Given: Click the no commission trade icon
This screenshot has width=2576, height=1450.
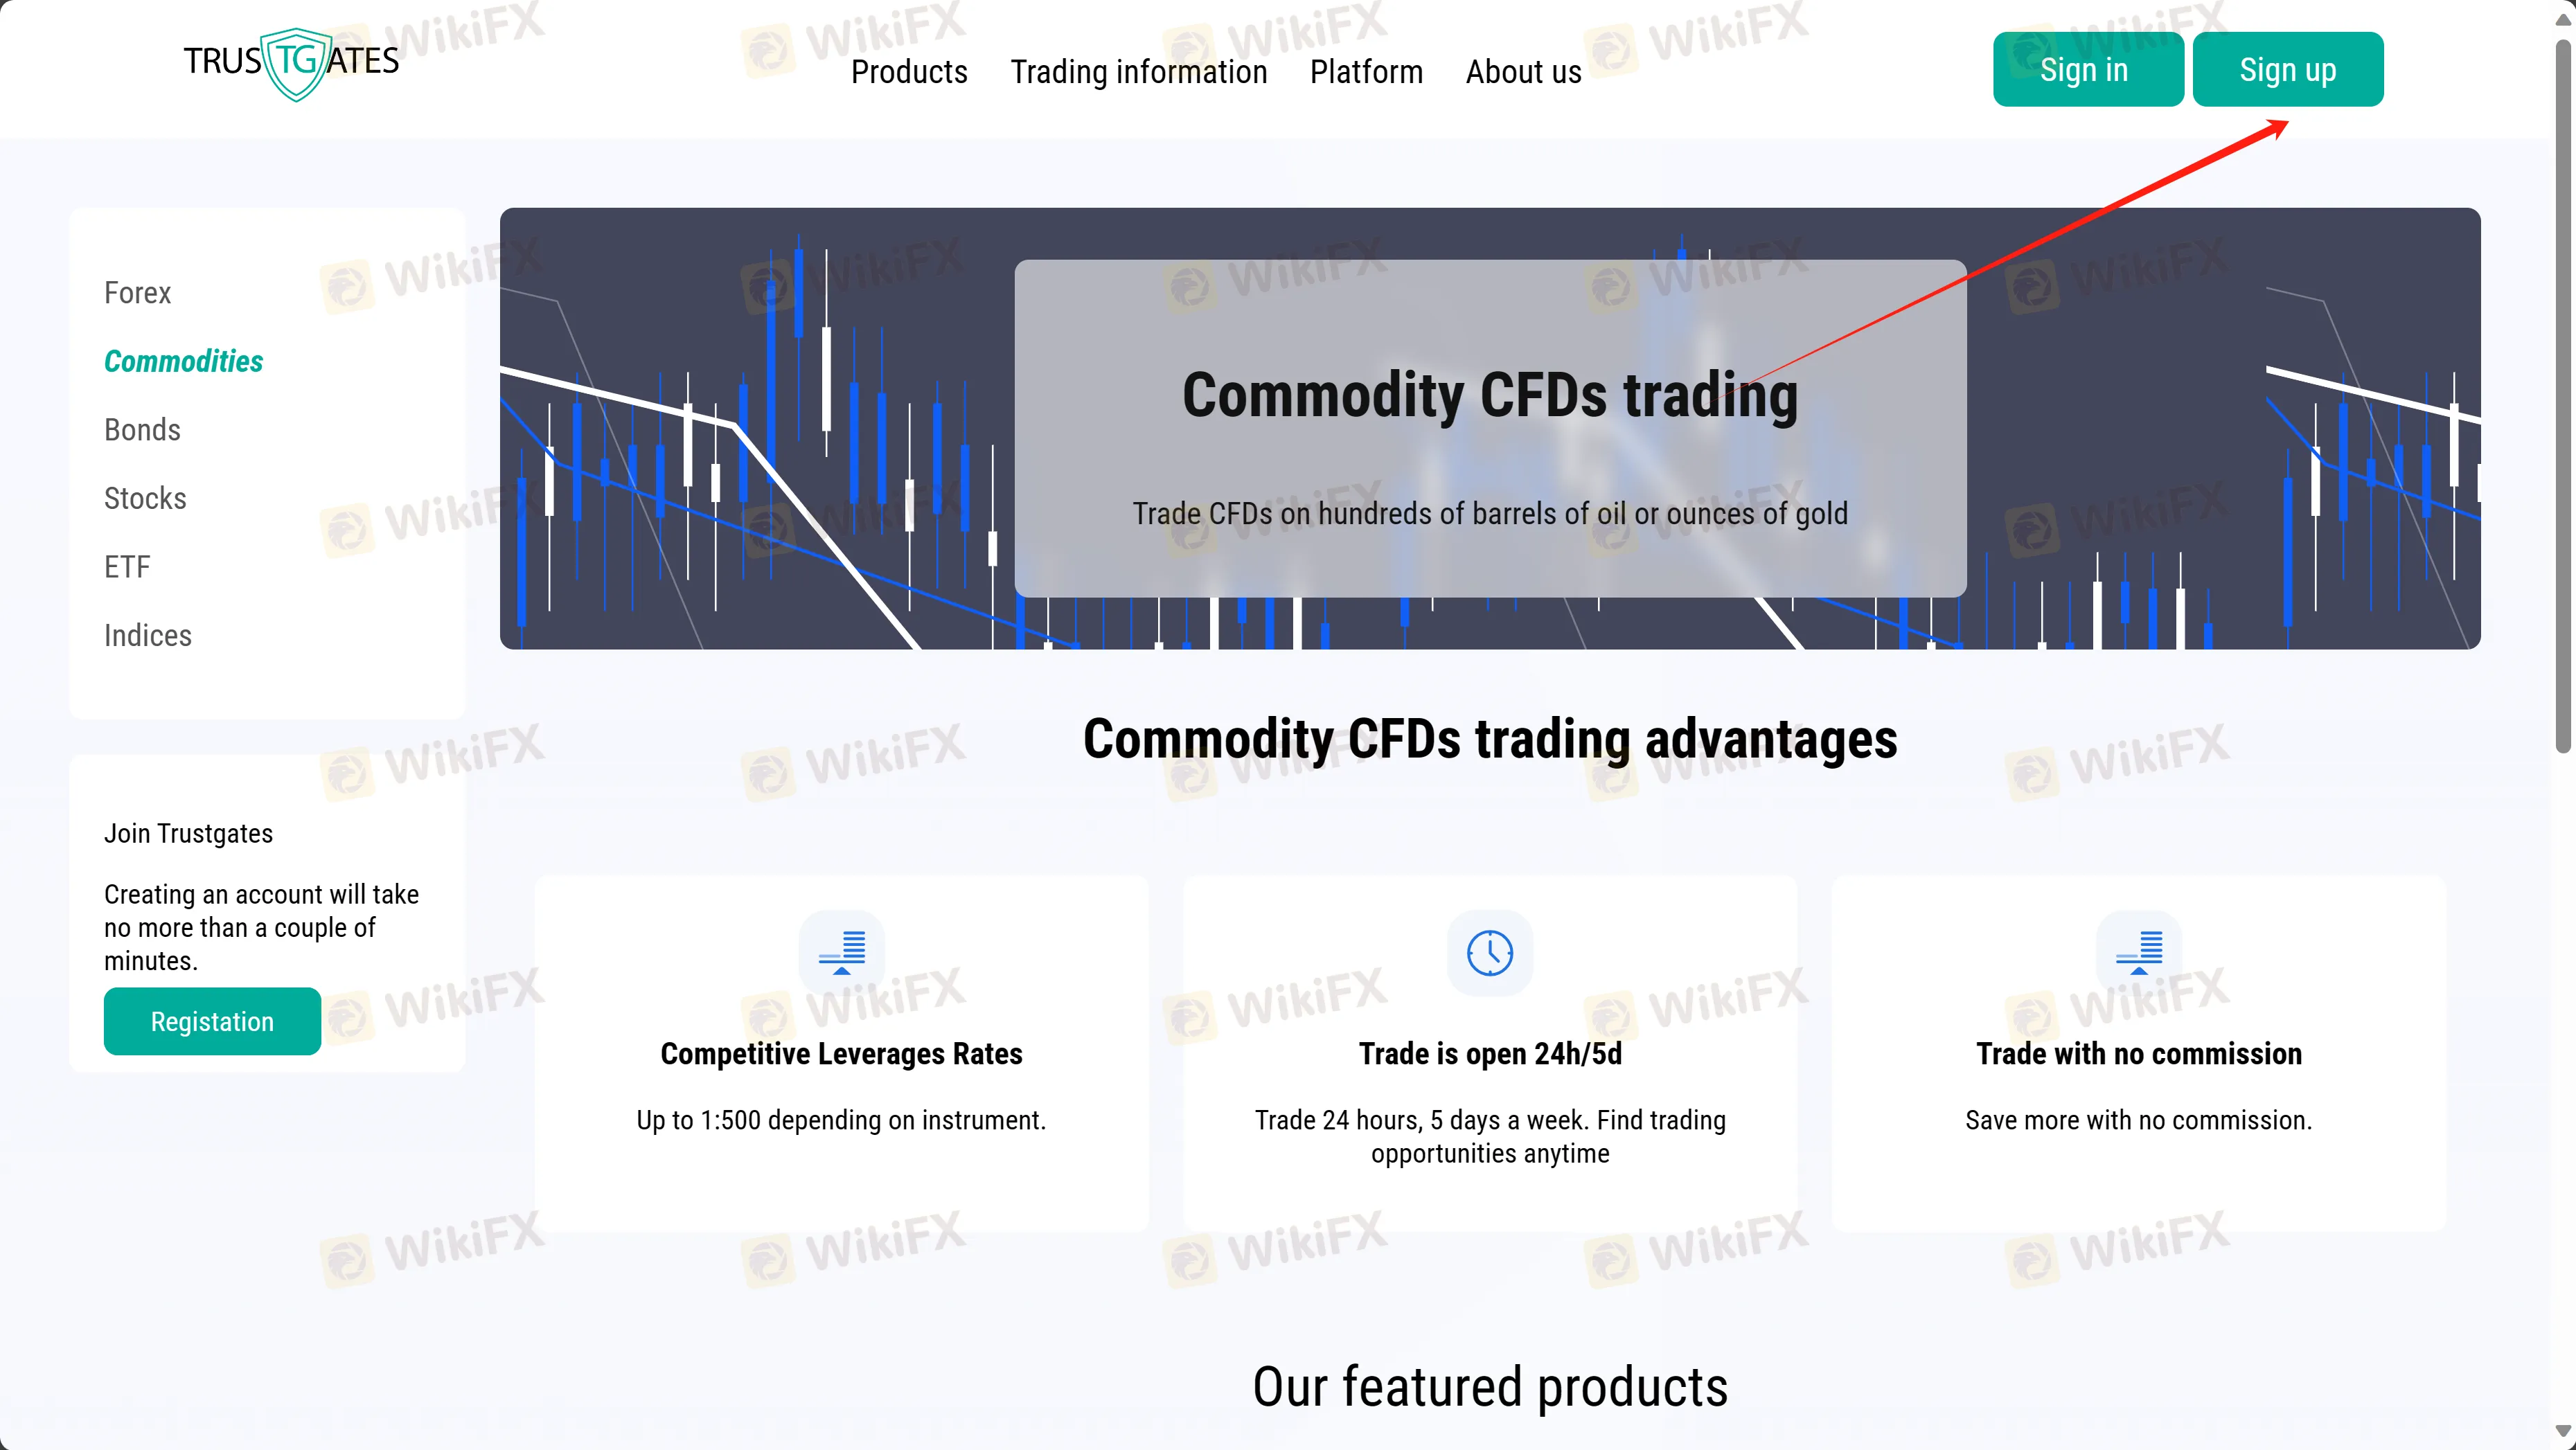Looking at the screenshot, I should 2139,951.
